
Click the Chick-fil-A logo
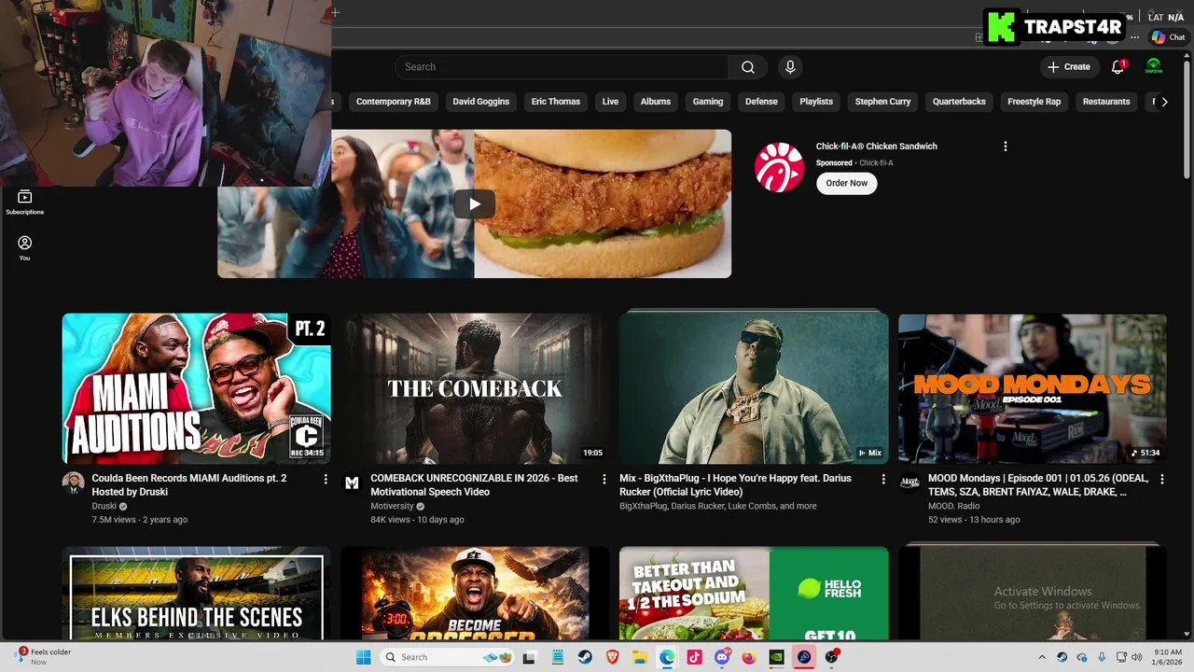(x=779, y=167)
